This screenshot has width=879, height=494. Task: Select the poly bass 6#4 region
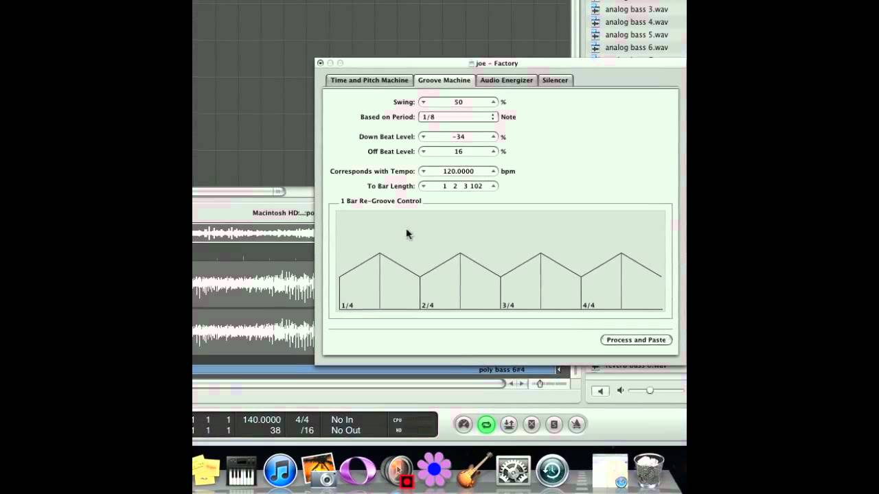point(502,370)
